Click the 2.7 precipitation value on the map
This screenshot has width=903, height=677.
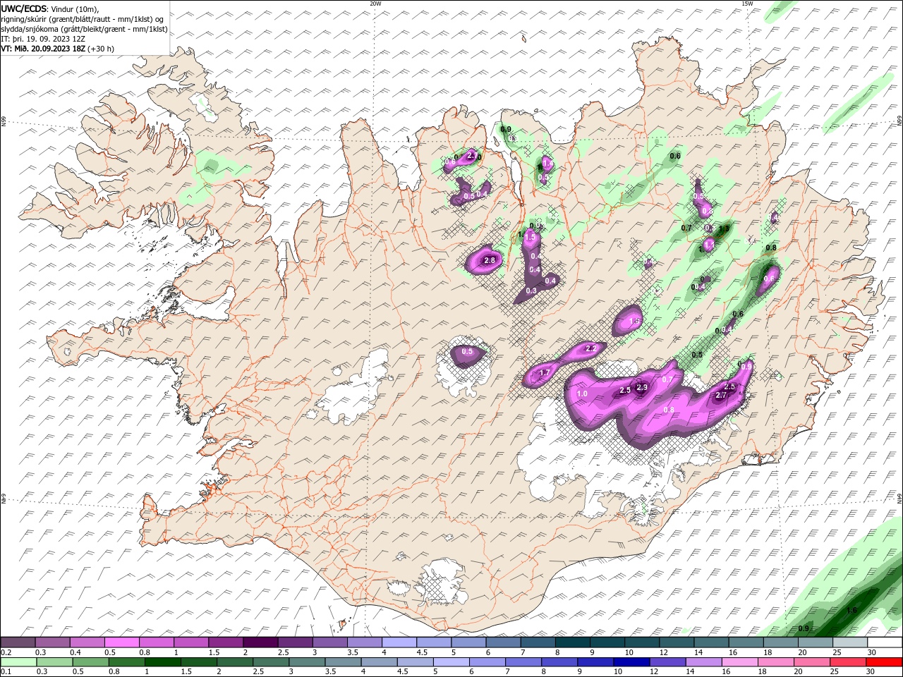(x=721, y=396)
